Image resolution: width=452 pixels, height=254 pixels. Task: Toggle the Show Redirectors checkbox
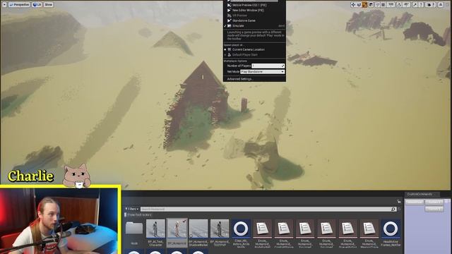click(x=126, y=214)
